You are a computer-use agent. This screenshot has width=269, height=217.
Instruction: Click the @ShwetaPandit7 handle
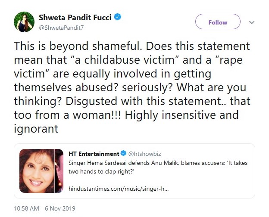[x=61, y=28]
